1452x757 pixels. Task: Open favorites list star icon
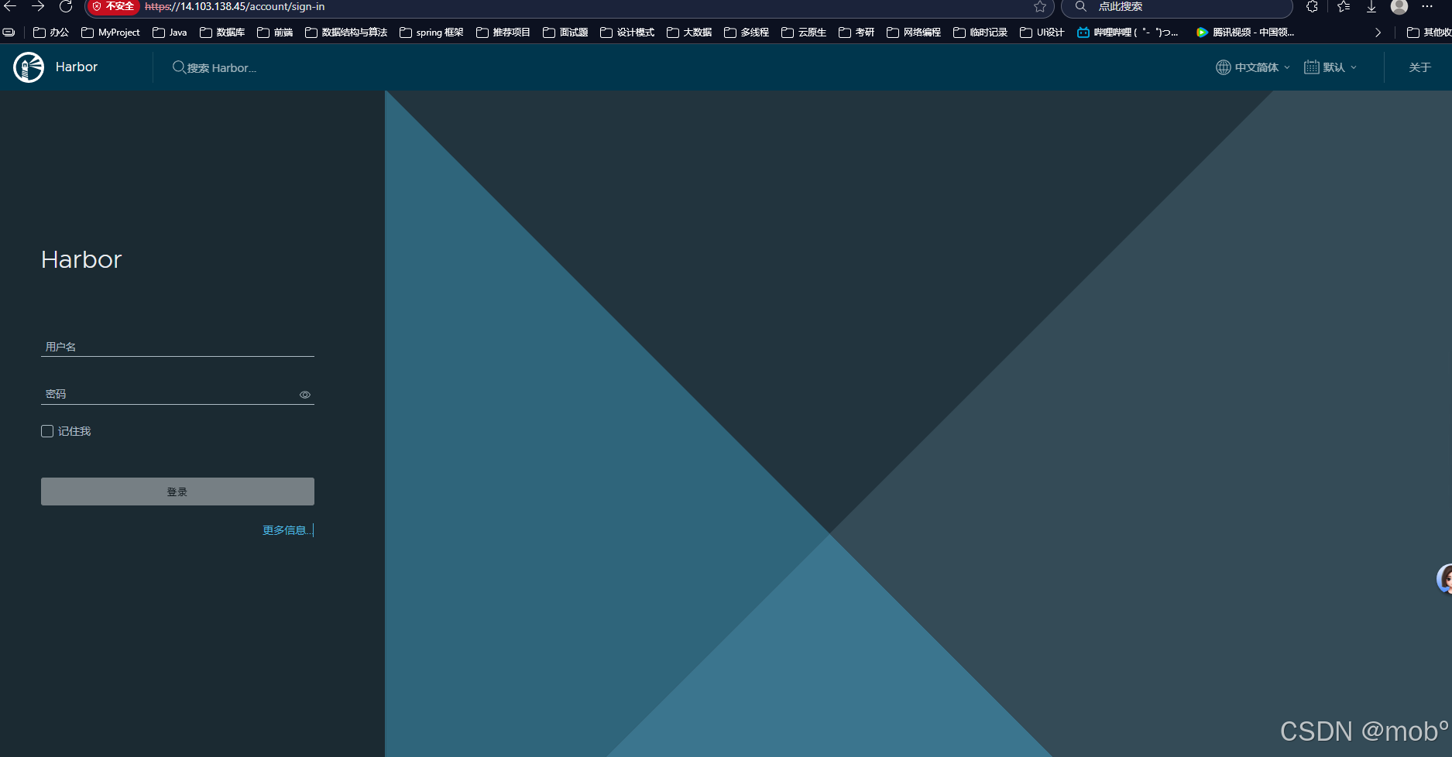tap(1344, 6)
